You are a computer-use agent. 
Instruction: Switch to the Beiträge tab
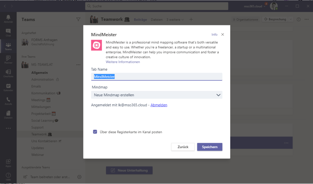[140, 20]
